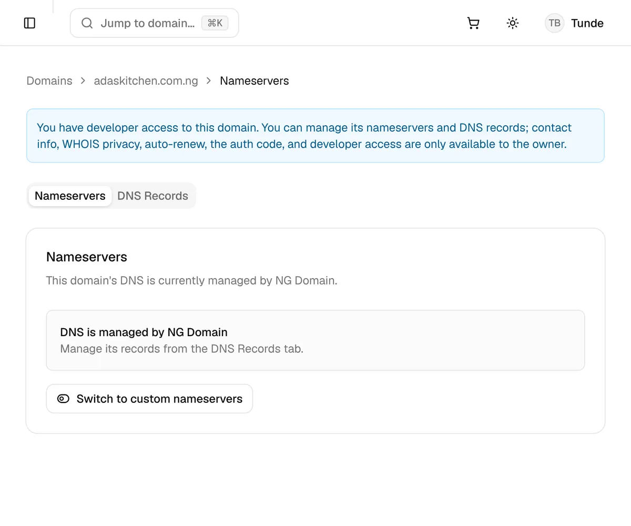Open the shopping cart
Viewport: 631px width, 526px height.
click(x=473, y=23)
